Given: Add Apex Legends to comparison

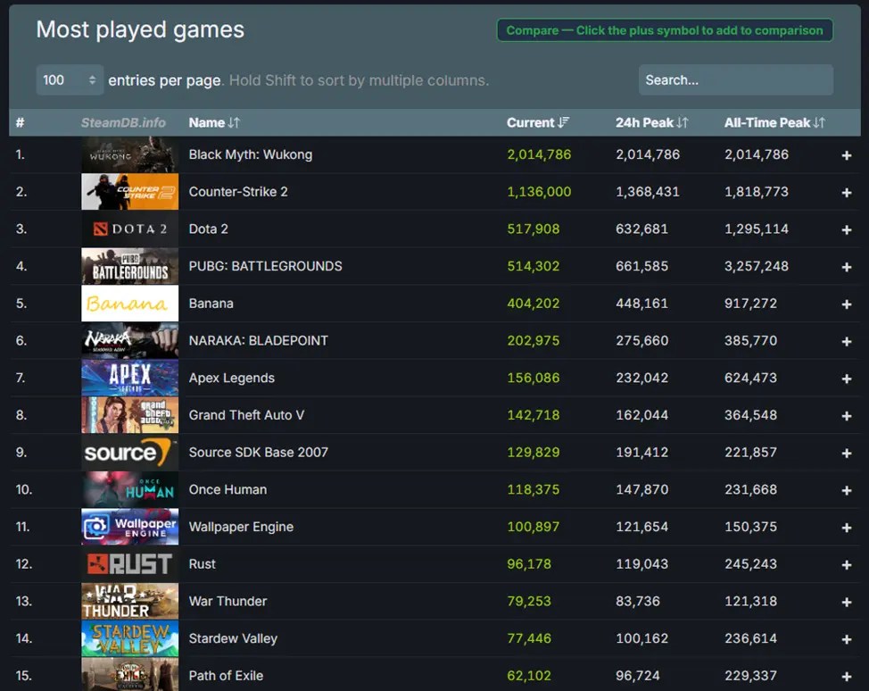Looking at the screenshot, I should 847,379.
